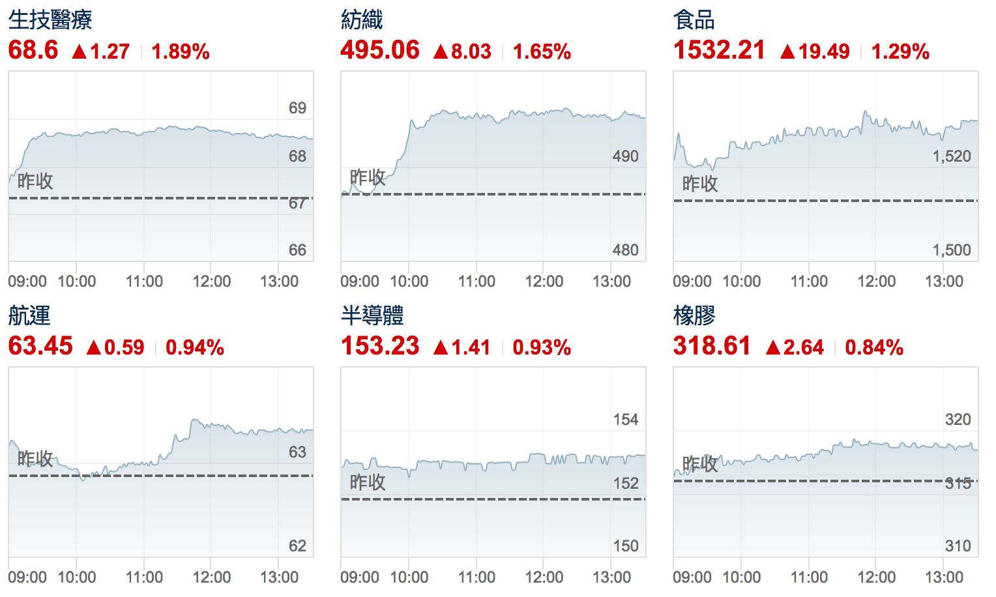This screenshot has height=597, width=996.
Task: Click the up triangle next to 1.41
Action: tap(441, 347)
